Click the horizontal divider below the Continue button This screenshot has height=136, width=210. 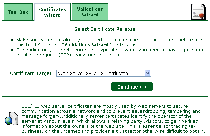click(x=105, y=96)
